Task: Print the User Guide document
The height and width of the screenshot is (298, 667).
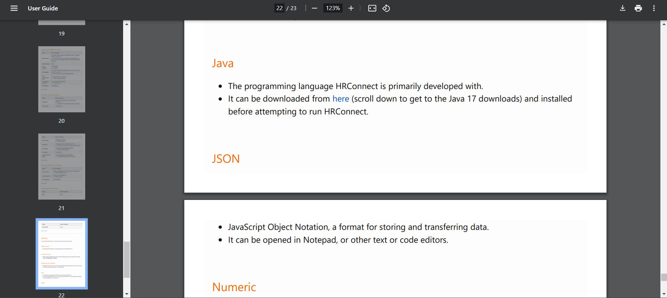Action: (x=638, y=8)
